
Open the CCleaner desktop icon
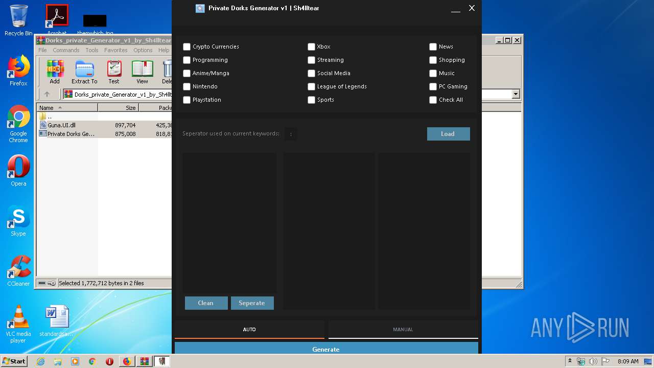click(18, 271)
